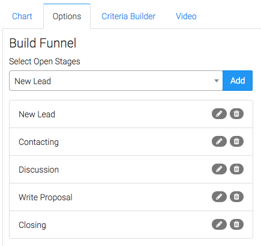Edit the Contacting stage

(x=219, y=141)
